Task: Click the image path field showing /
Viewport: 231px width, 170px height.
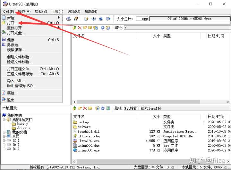Action: (x=177, y=28)
